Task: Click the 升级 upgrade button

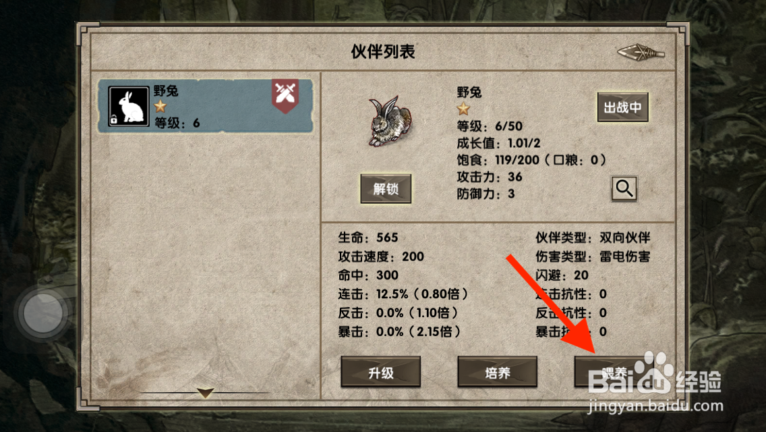Action: (x=380, y=373)
